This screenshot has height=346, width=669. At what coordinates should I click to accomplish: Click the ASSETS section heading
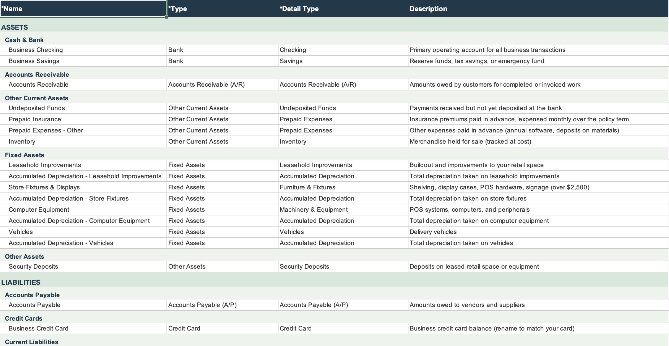15,27
